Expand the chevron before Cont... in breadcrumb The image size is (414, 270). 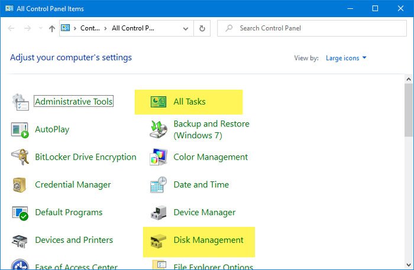75,28
